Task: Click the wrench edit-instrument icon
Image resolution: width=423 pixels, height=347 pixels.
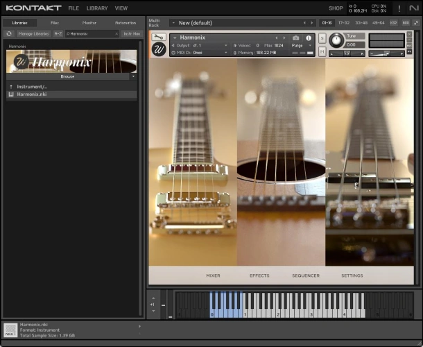Action: (159, 37)
